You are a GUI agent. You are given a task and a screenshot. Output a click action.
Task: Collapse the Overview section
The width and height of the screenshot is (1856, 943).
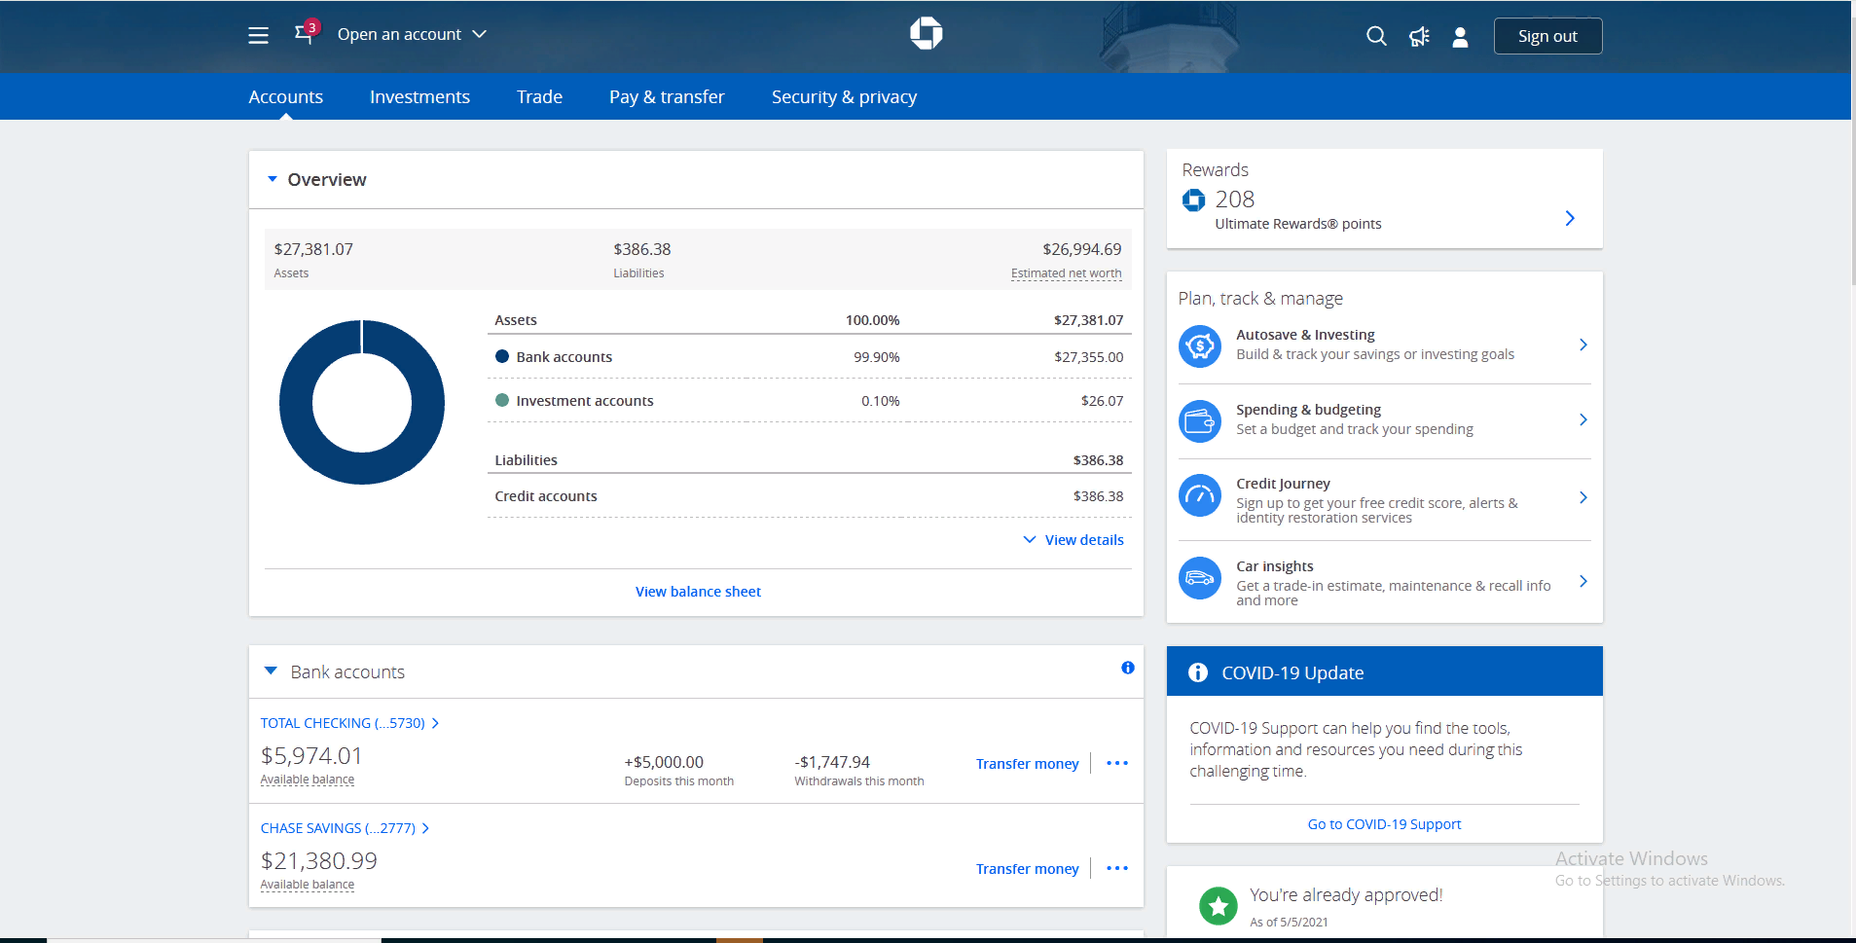(x=273, y=179)
